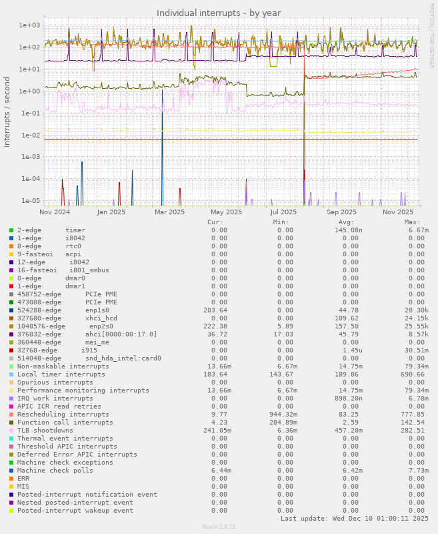
Task: Click the color swatch for 2-edge timer
Action: pos(11,230)
